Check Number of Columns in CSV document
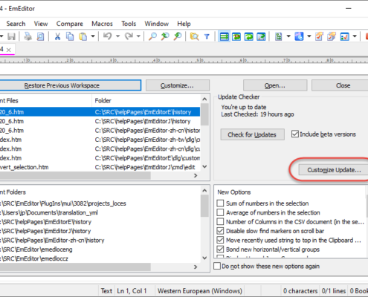Screen dimensions: 368x297 (x=220, y=221)
